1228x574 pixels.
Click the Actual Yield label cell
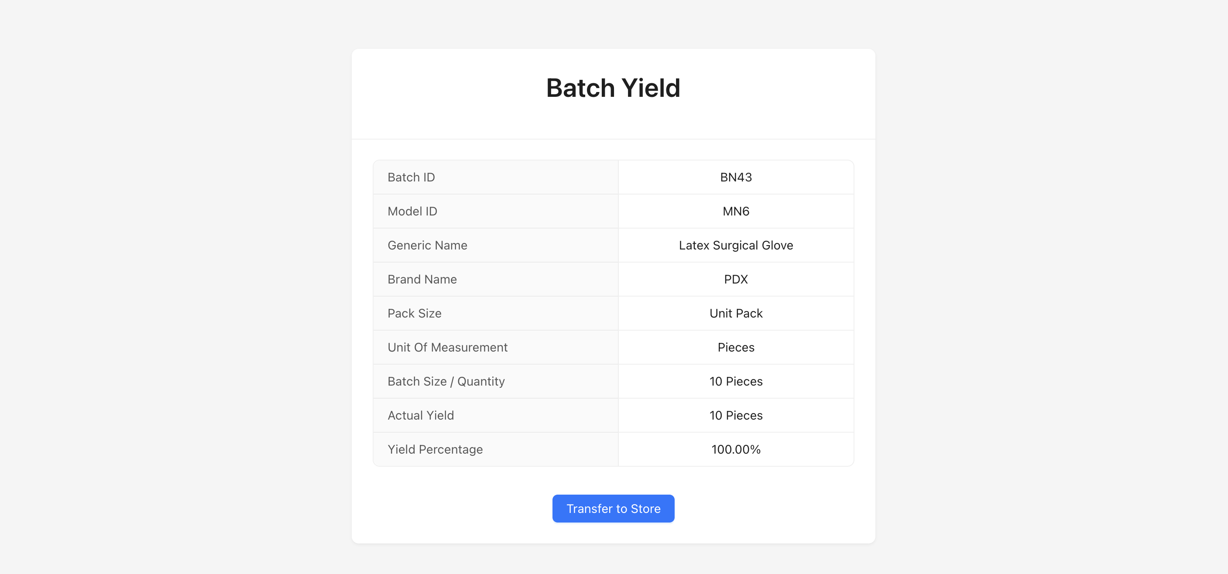tap(420, 415)
